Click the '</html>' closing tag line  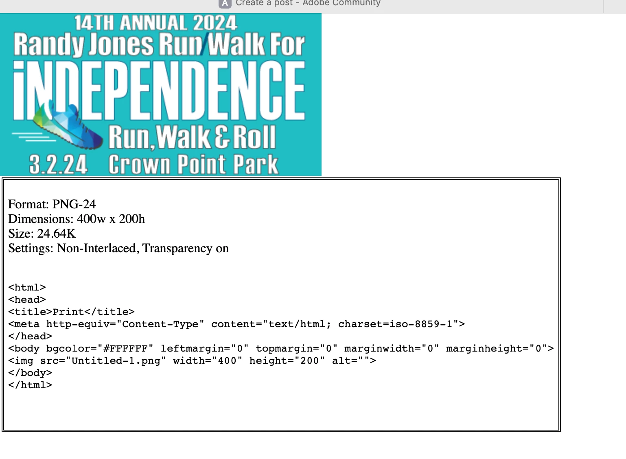[x=30, y=385]
